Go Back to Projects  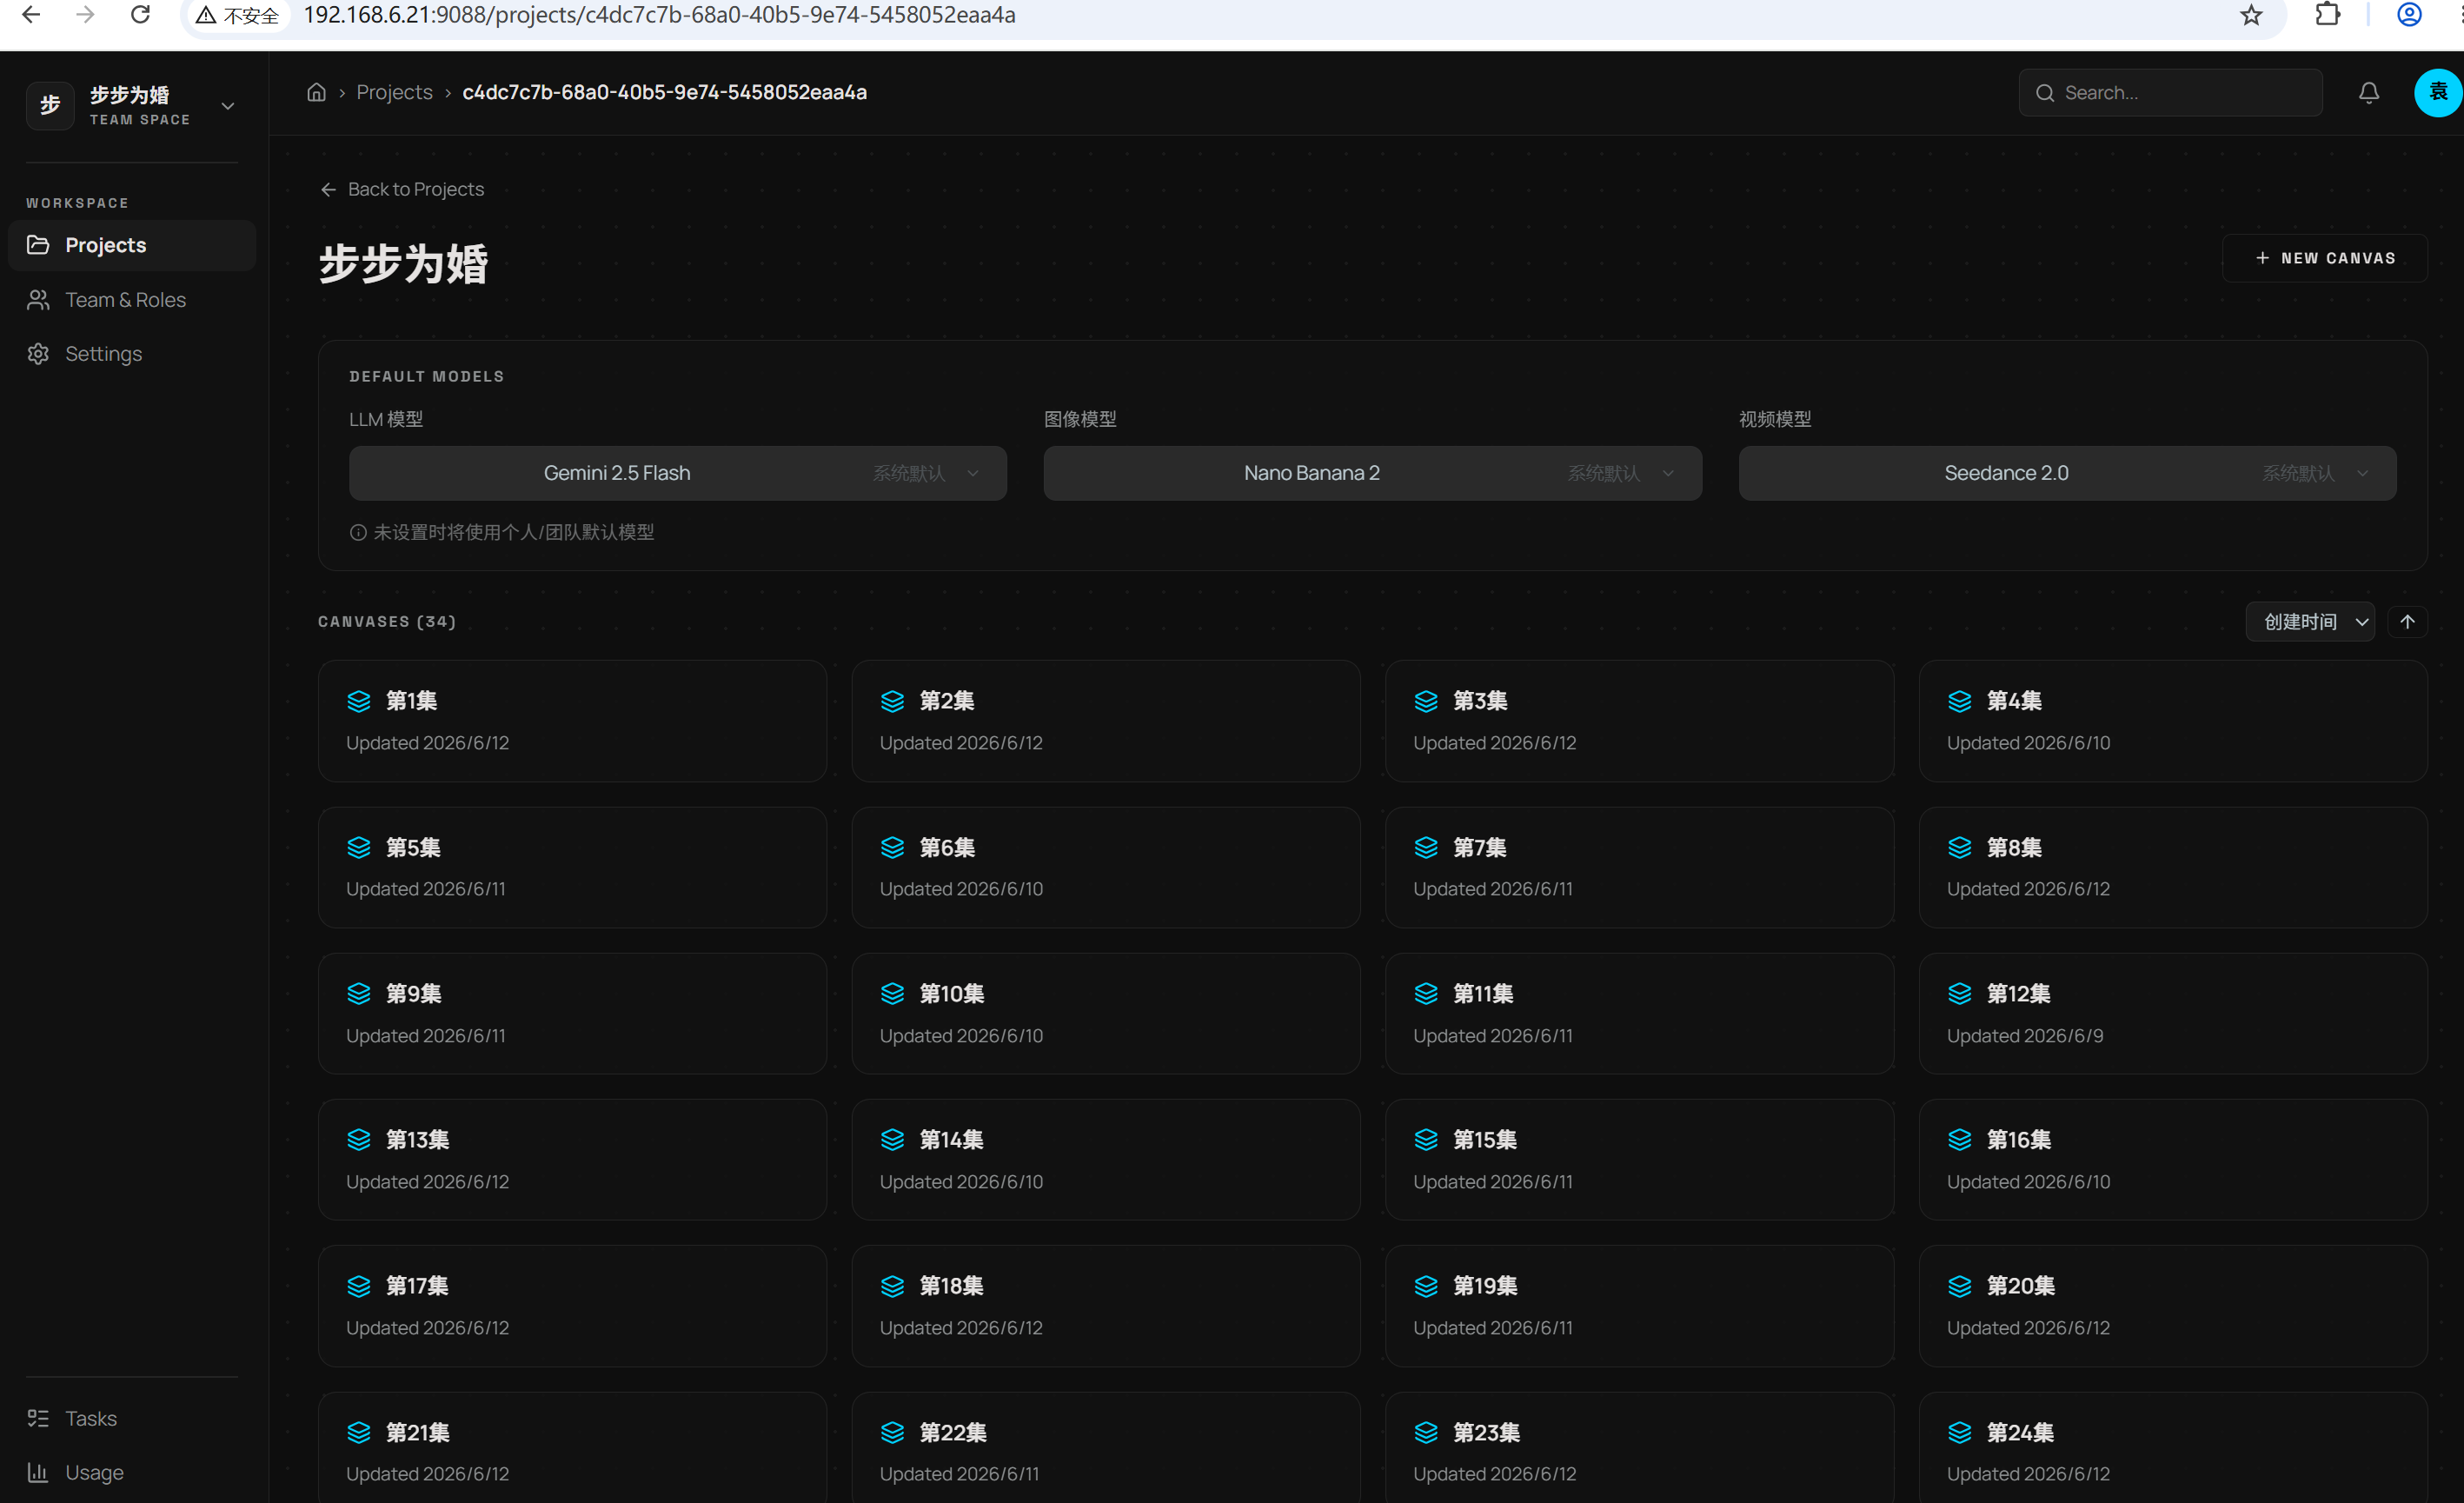(x=402, y=189)
